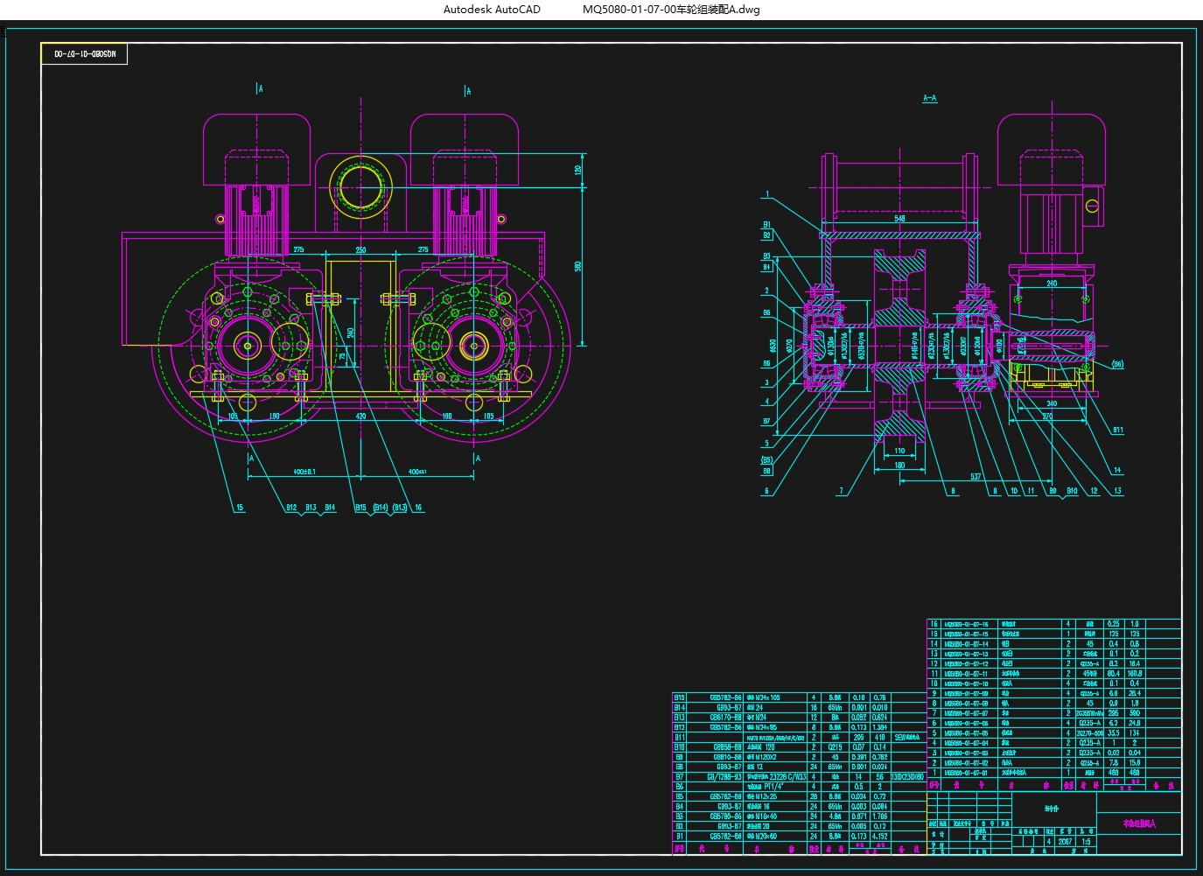Select the 537 dimension below the section view
Screen dimensions: 1203x876
click(976, 477)
